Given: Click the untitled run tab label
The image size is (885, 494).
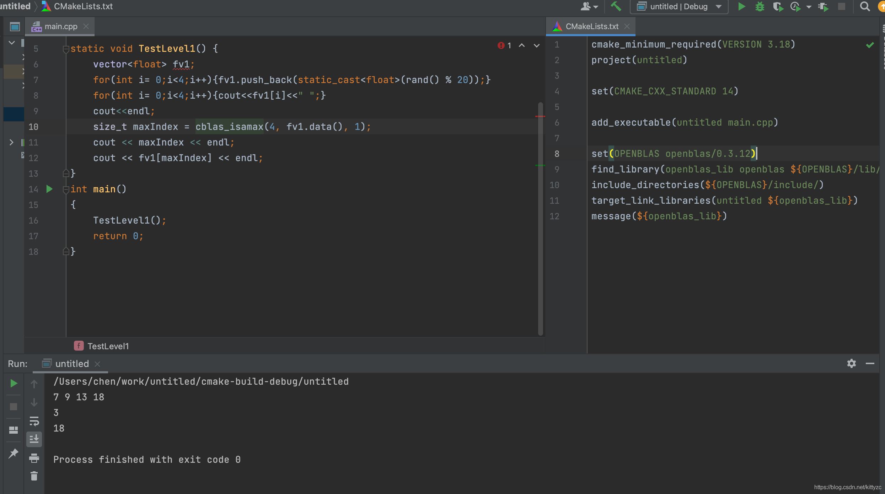Looking at the screenshot, I should (x=73, y=363).
